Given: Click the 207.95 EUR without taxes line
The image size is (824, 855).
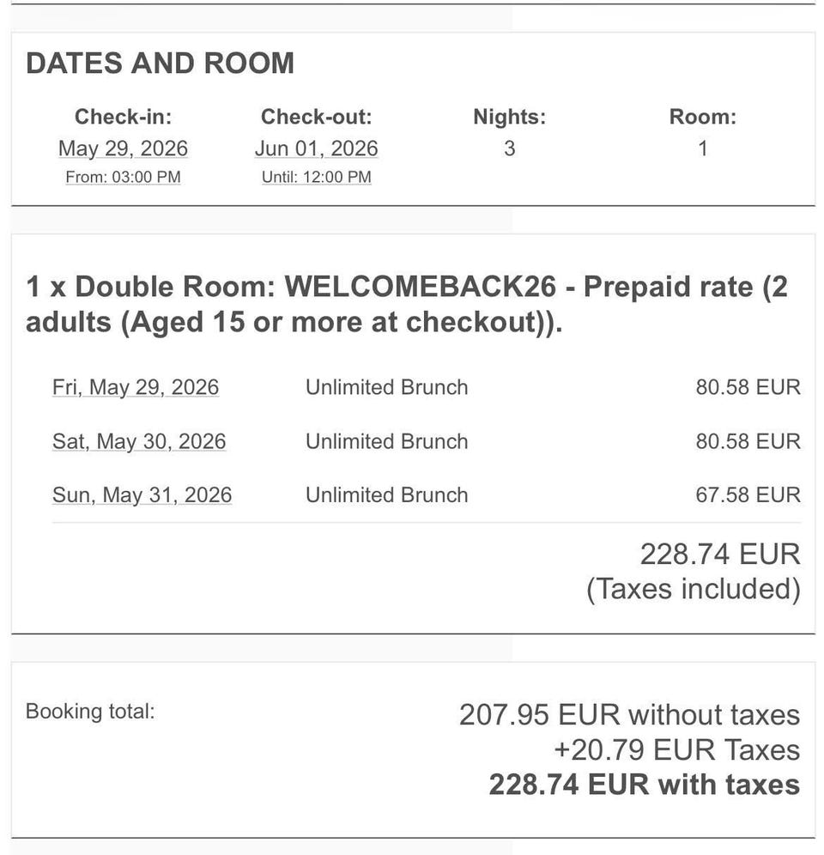Looking at the screenshot, I should click(x=630, y=715).
